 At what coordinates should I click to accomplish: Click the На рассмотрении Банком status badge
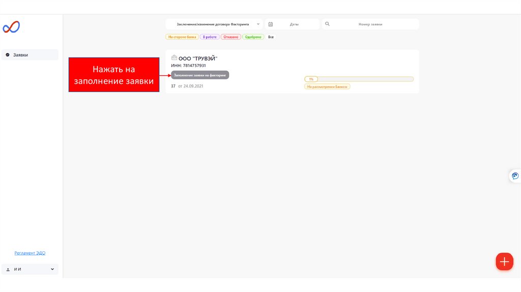click(x=327, y=86)
